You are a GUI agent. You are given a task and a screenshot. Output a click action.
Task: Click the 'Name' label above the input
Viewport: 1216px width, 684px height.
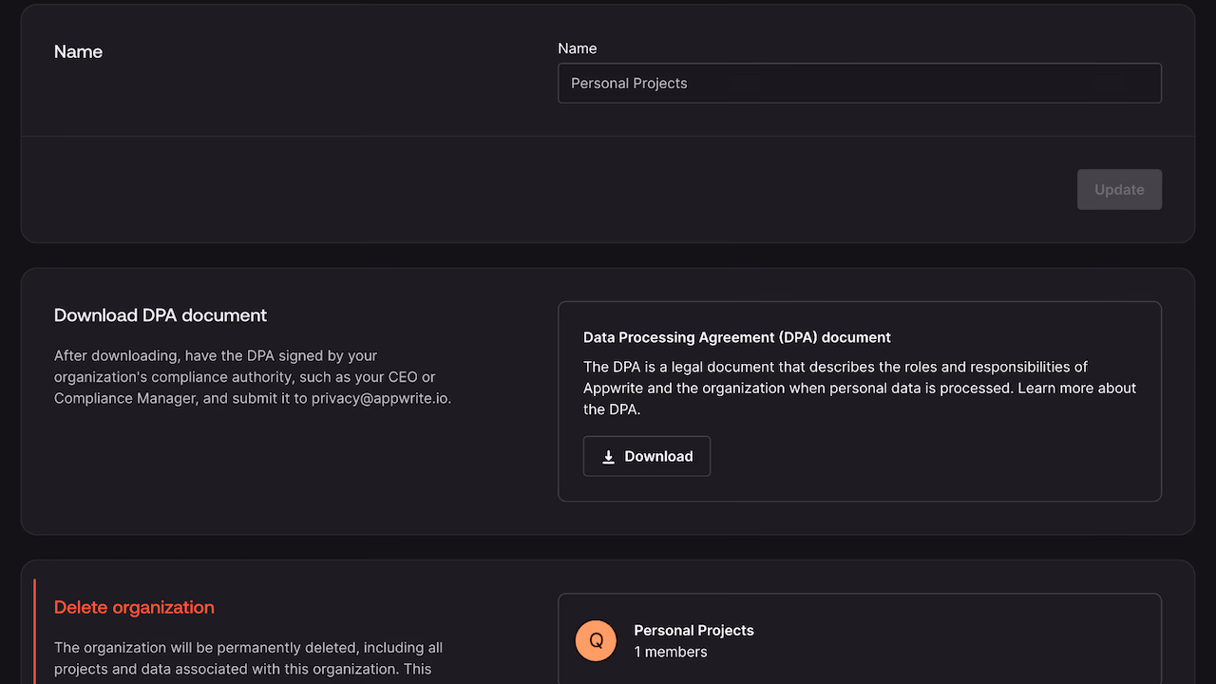point(578,48)
